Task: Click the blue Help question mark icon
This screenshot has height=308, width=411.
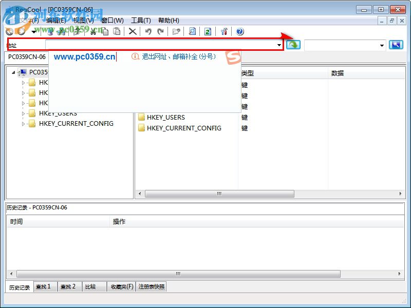Action: pyautogui.click(x=240, y=31)
